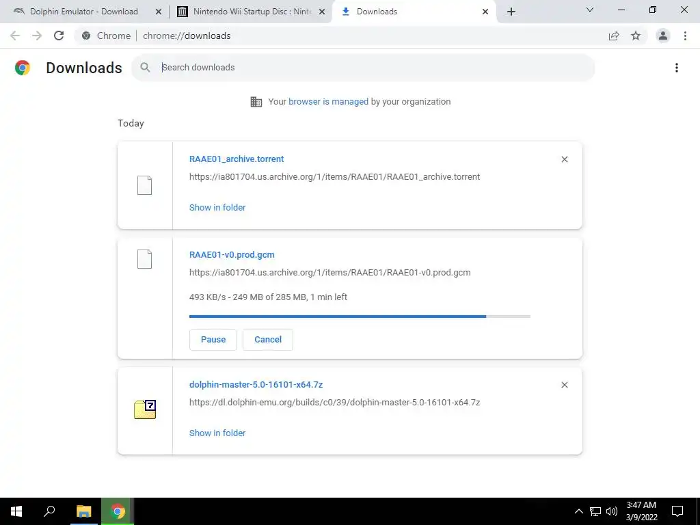Click the magnifier icon in search downloads
This screenshot has height=525, width=700.
pos(145,68)
